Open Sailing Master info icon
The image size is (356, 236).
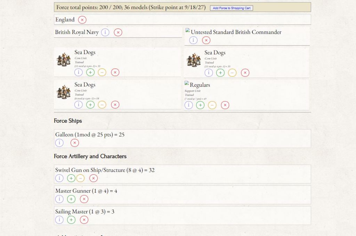[x=59, y=220]
